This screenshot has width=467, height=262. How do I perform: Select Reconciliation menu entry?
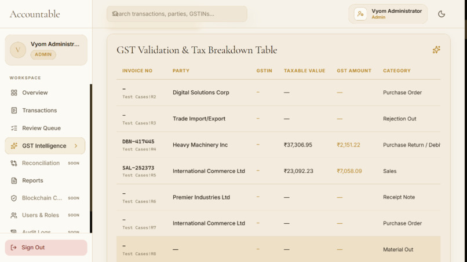[45, 163]
